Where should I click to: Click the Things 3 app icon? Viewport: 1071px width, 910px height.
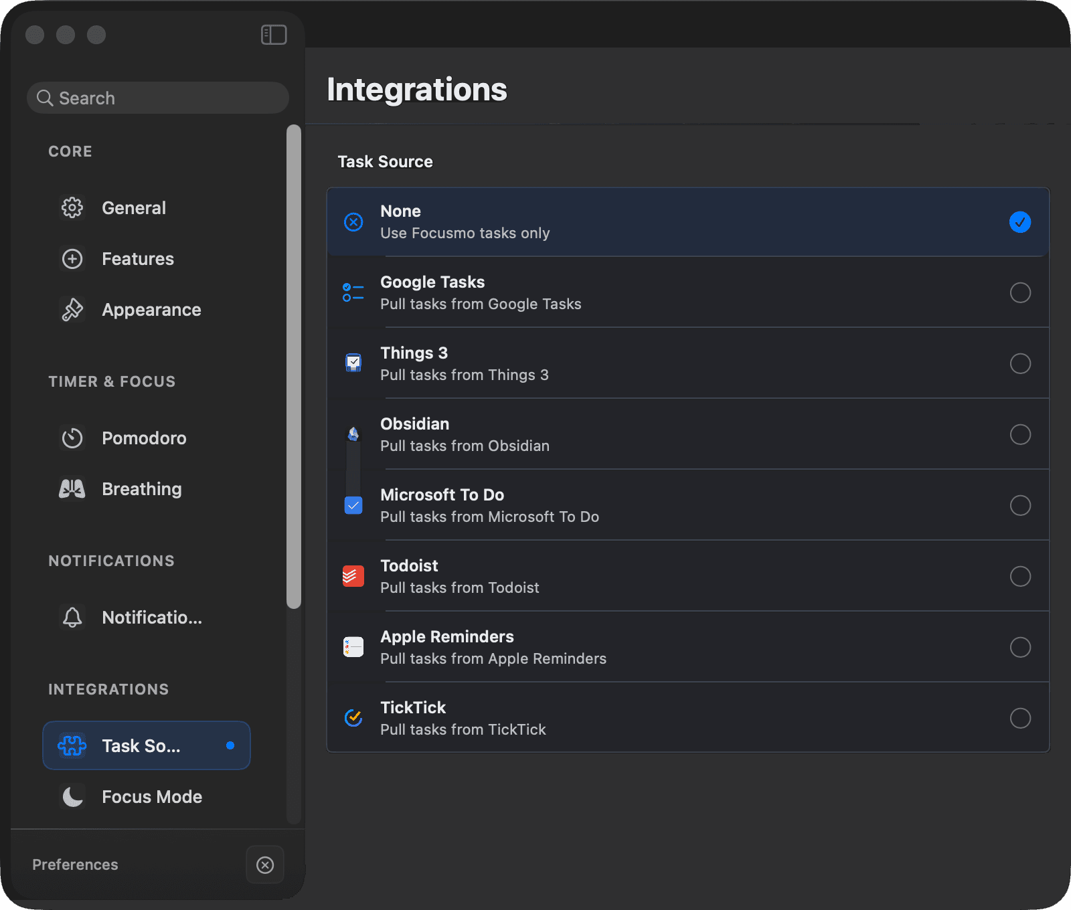(x=353, y=363)
